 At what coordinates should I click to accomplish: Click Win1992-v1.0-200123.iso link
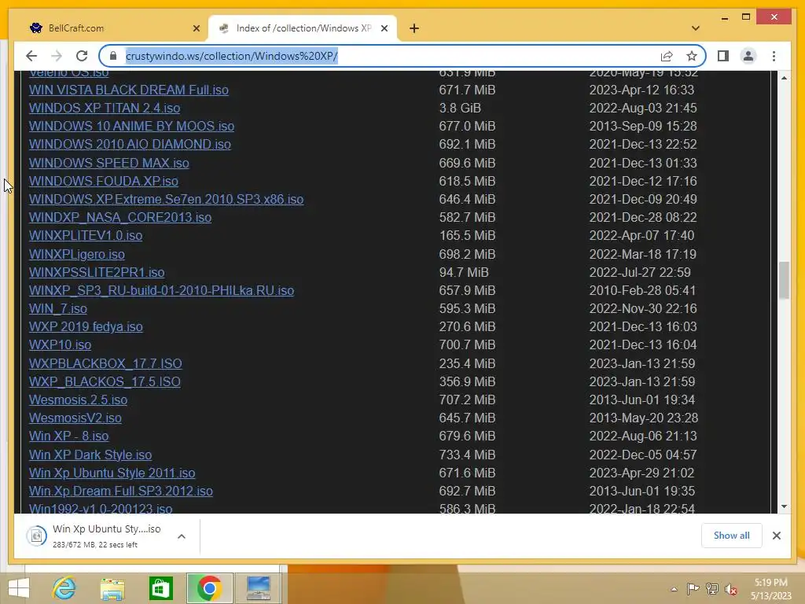click(x=101, y=509)
